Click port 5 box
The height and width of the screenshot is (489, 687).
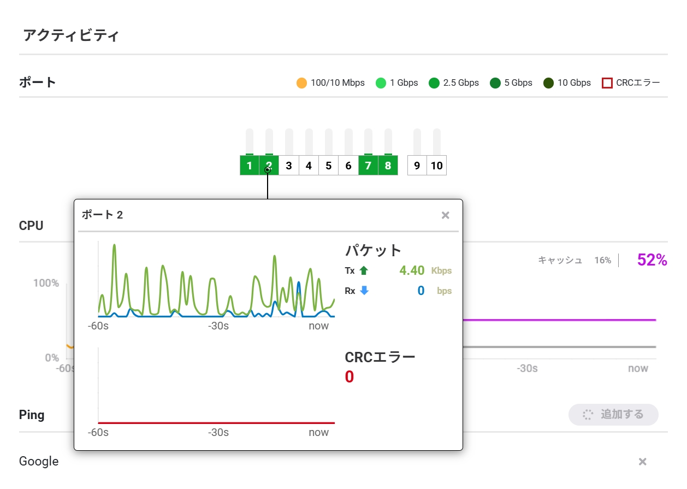click(328, 166)
